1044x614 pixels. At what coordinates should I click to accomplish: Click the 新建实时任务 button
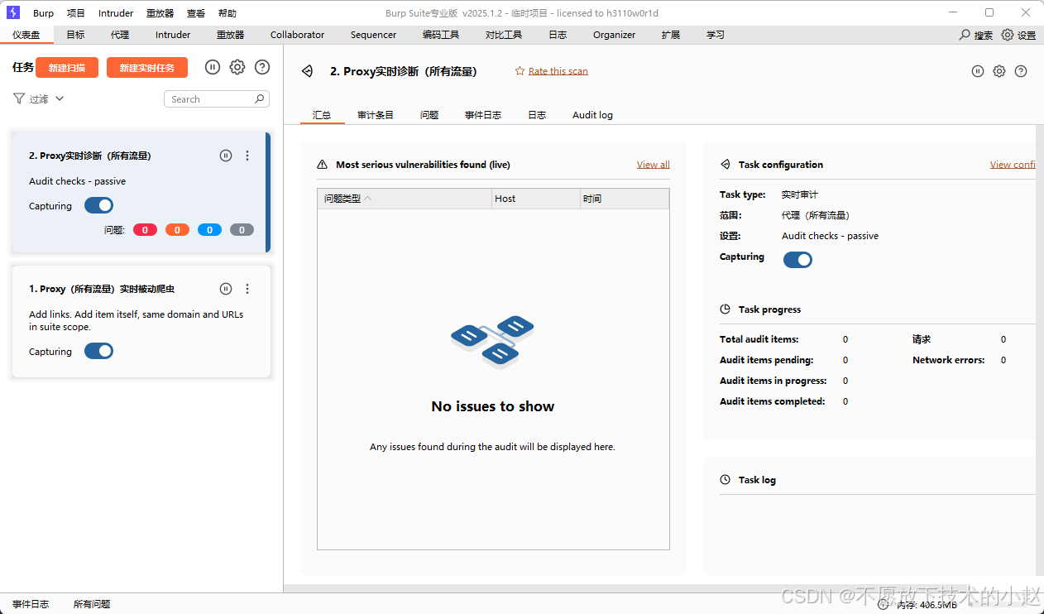click(147, 68)
